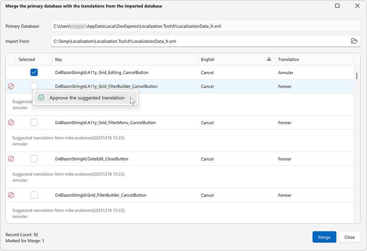367x251 pixels.
Task: Check the Grid_FilterBuilder_CancelButton row
Action: click(x=34, y=195)
